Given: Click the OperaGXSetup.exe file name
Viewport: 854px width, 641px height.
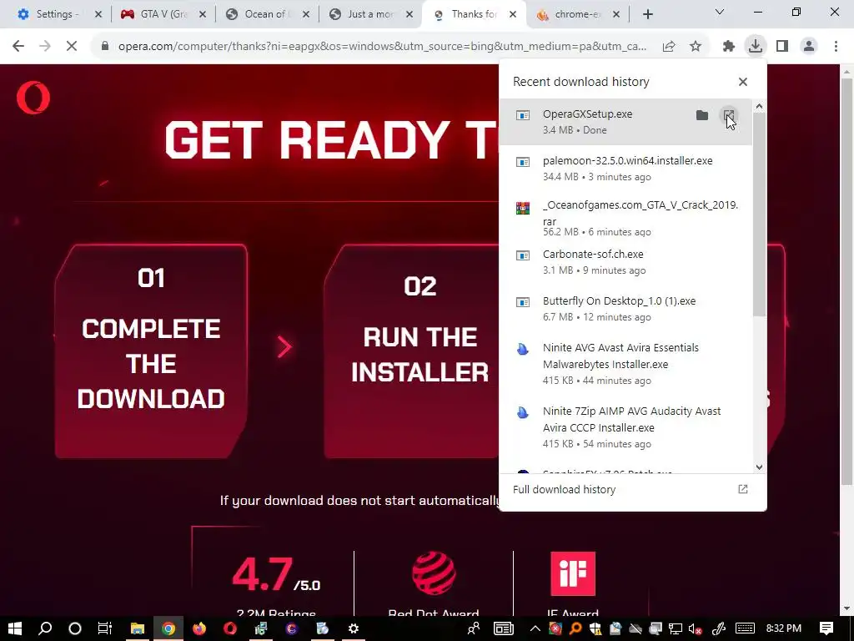Looking at the screenshot, I should (588, 114).
